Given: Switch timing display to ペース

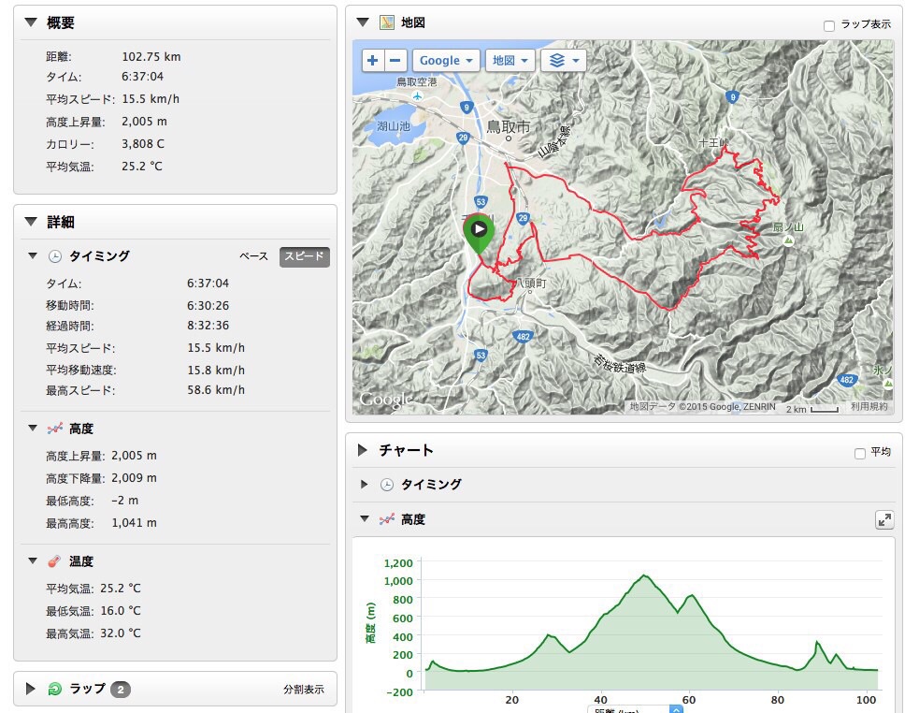Looking at the screenshot, I should click(253, 256).
